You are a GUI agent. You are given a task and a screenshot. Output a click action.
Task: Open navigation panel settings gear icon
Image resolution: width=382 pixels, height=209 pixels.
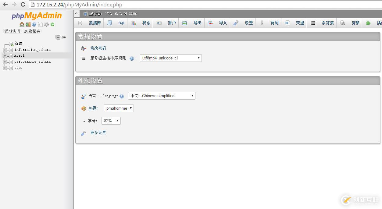coord(46,24)
